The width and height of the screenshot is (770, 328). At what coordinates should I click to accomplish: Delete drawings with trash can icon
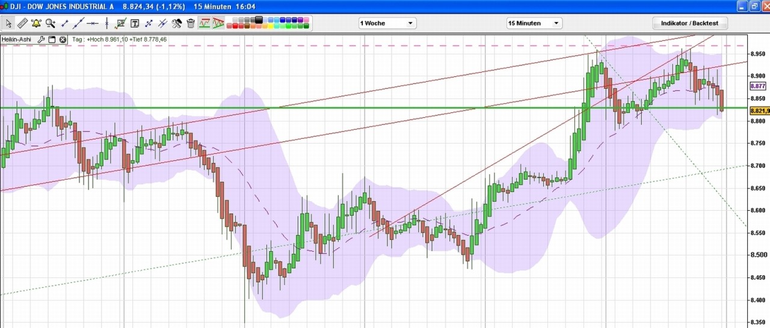(190, 23)
